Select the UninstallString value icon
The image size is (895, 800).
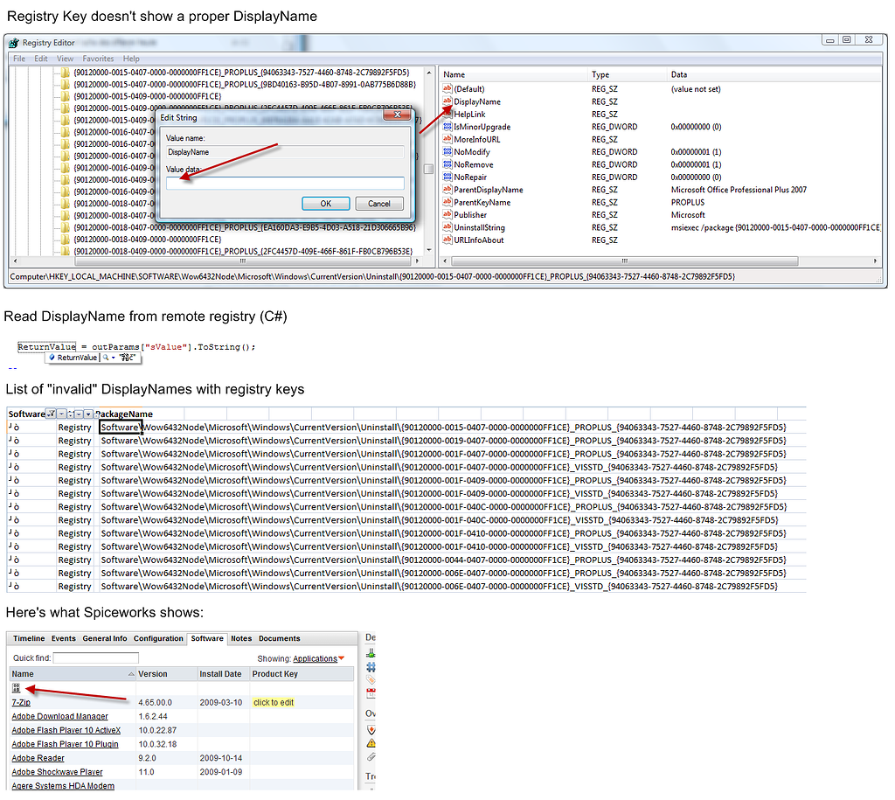click(x=449, y=227)
